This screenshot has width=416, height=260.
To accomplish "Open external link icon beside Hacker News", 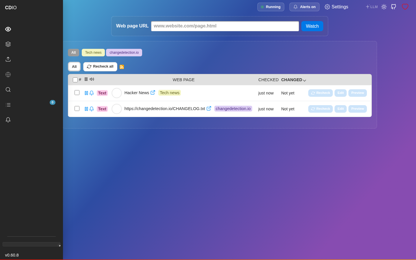I will point(153,92).
